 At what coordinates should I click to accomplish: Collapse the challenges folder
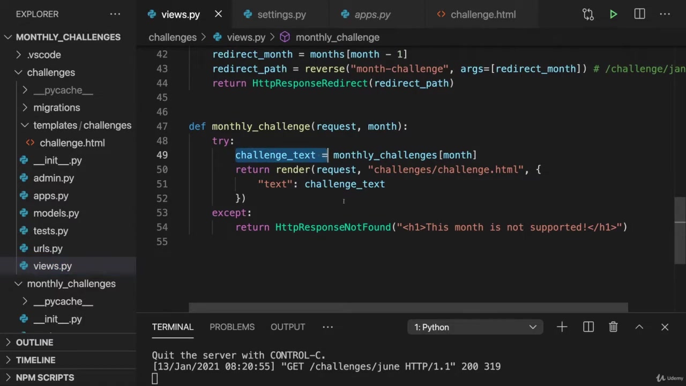click(50, 72)
